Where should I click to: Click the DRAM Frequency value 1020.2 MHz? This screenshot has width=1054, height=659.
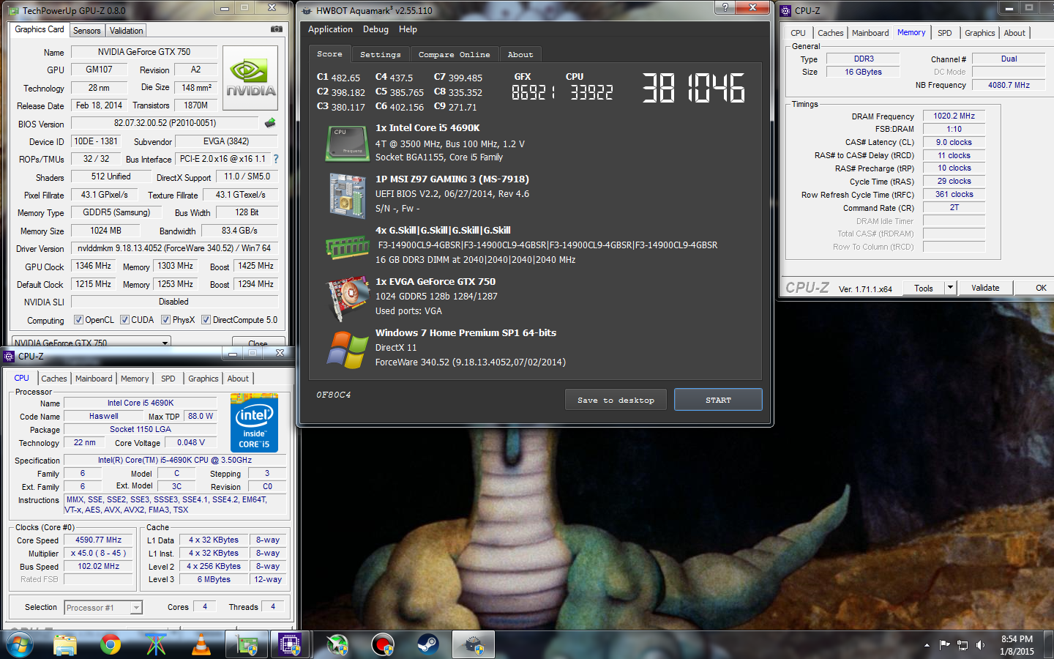click(x=954, y=116)
